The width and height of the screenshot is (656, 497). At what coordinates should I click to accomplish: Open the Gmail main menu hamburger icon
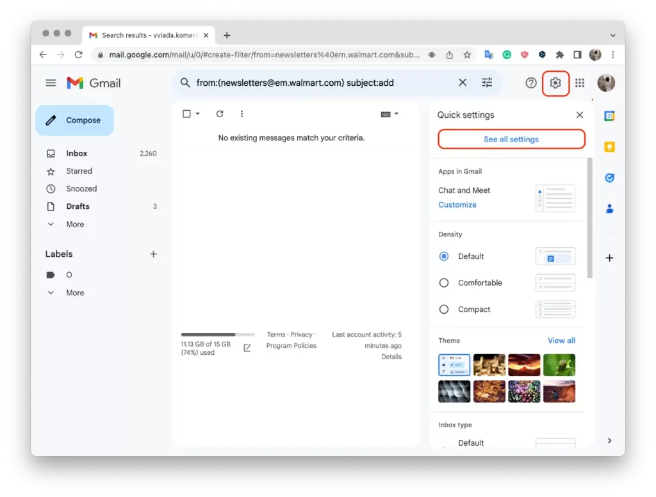pos(51,83)
